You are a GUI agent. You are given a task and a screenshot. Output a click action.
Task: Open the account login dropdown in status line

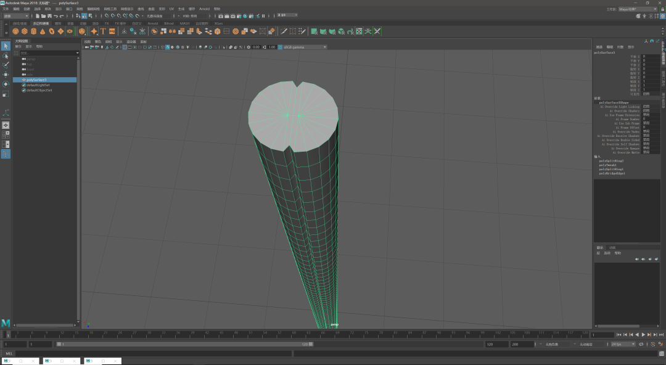287,15
